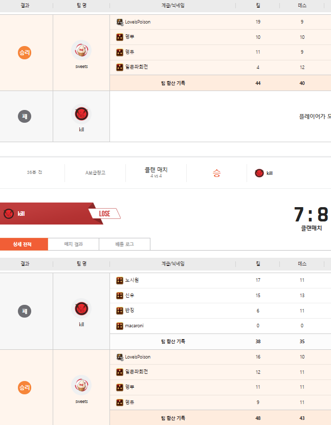
Task: Click rank icon beside 노시원
Action: 119,280
